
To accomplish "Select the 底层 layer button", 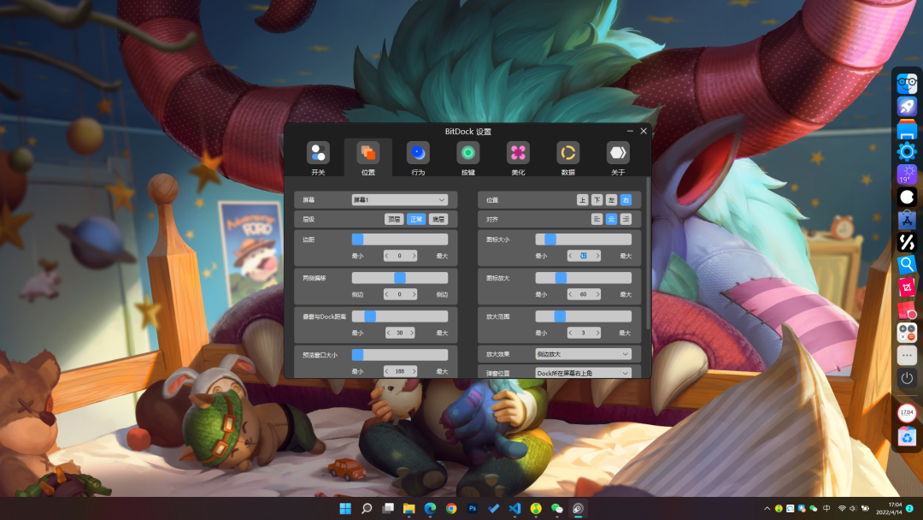I will point(438,219).
